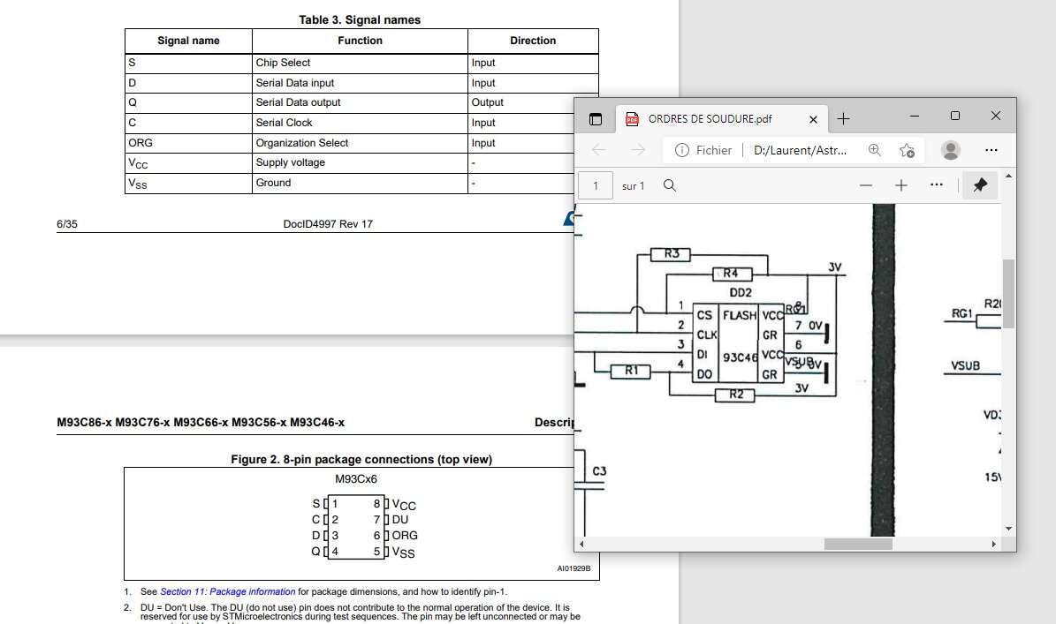Click the back navigation arrow
Image resolution: width=1056 pixels, height=624 pixels.
[599, 150]
